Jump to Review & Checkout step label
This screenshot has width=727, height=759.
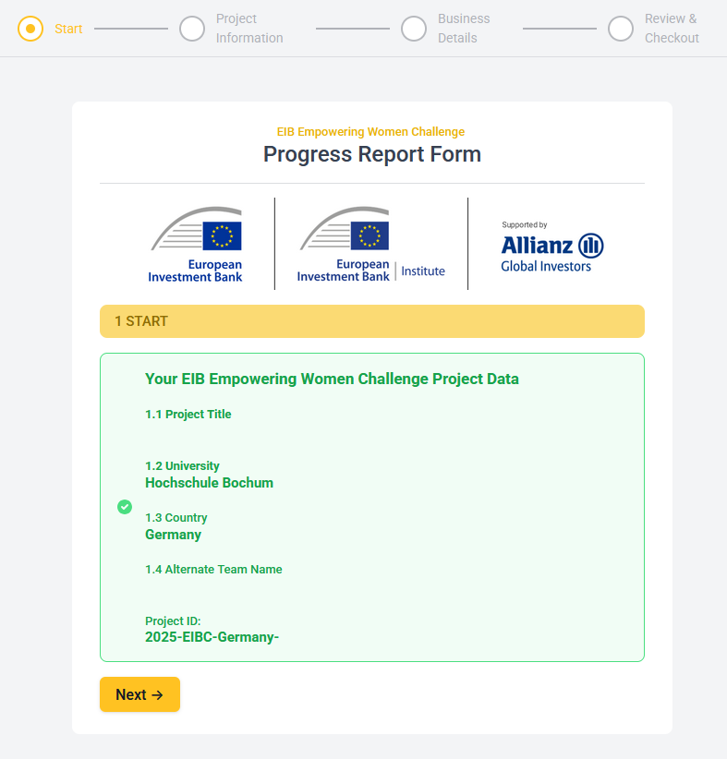click(x=672, y=28)
